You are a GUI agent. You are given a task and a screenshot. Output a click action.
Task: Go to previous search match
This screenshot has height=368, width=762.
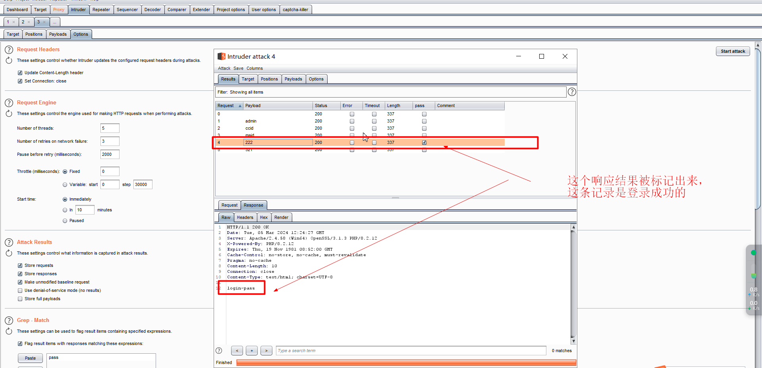237,351
